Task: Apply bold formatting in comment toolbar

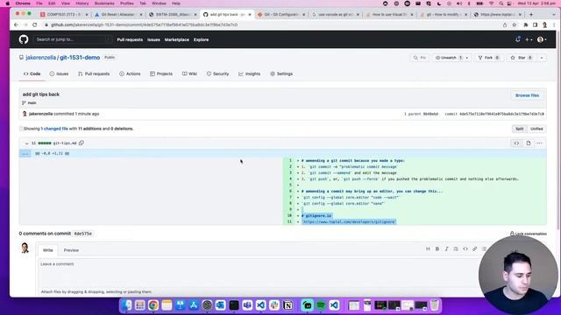Action: [437, 248]
